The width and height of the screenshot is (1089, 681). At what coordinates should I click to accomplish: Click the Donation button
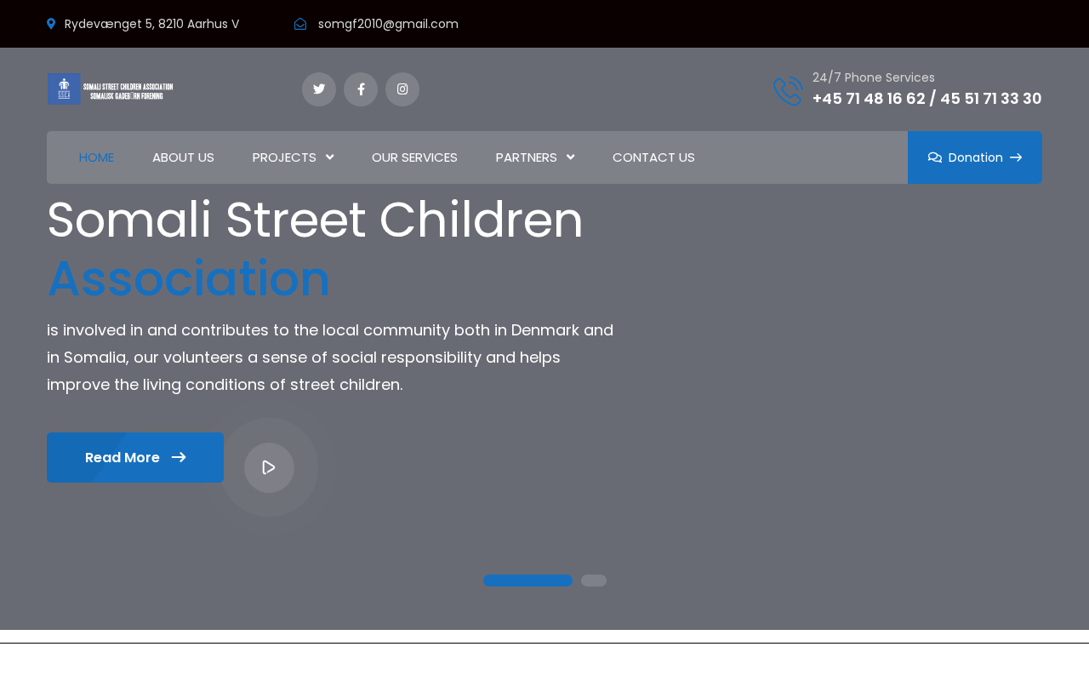coord(975,157)
